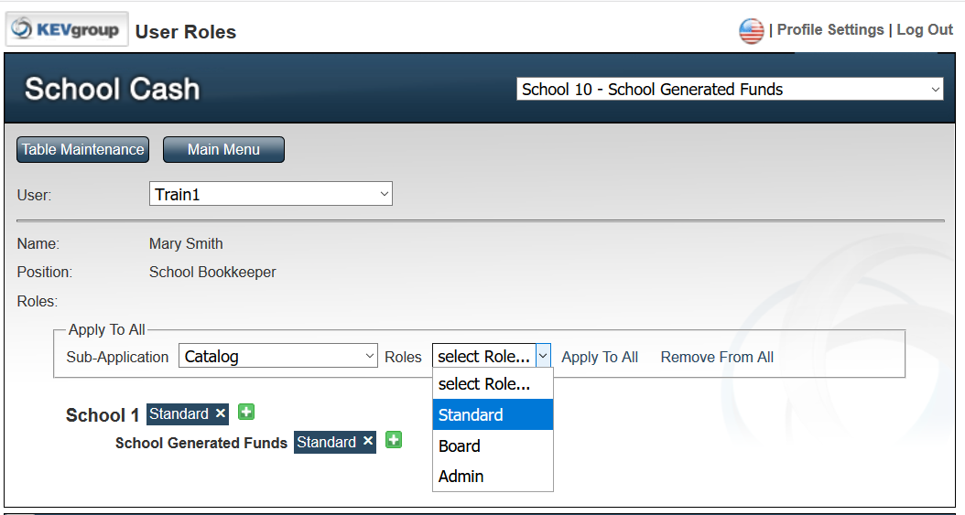Click the US flag language icon
The width and height of the screenshot is (965, 515).
click(752, 31)
